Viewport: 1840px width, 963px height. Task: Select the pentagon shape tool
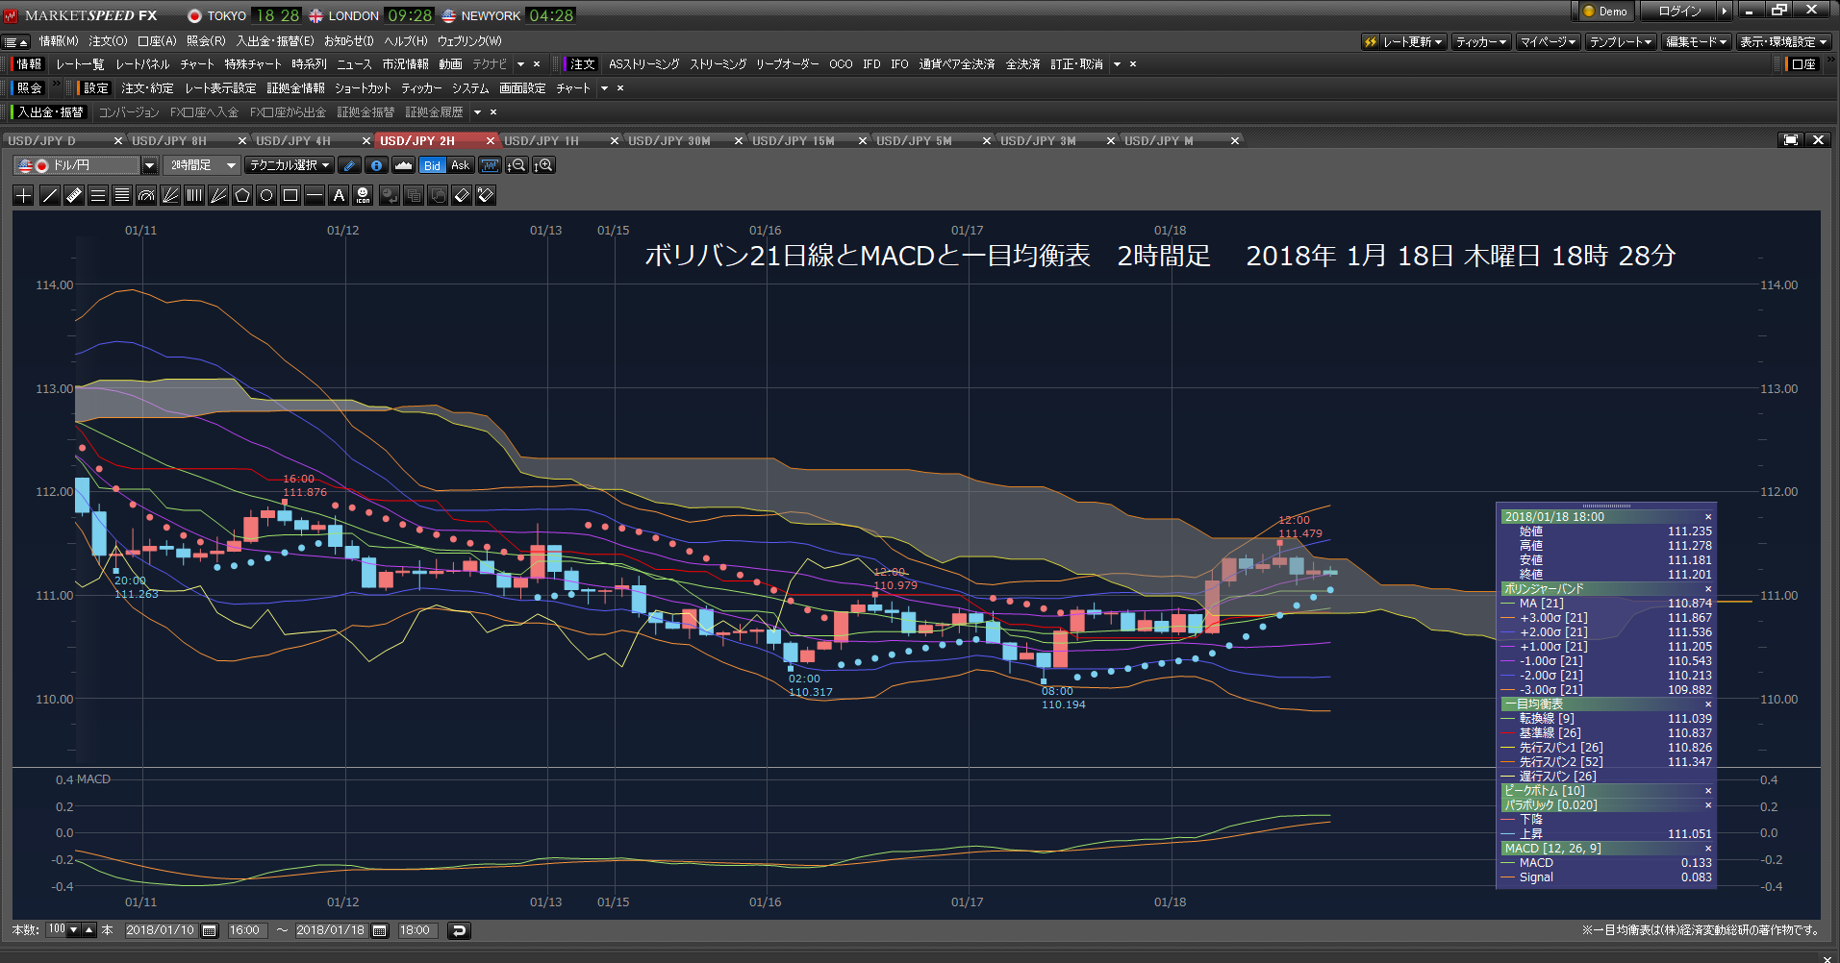coord(242,195)
